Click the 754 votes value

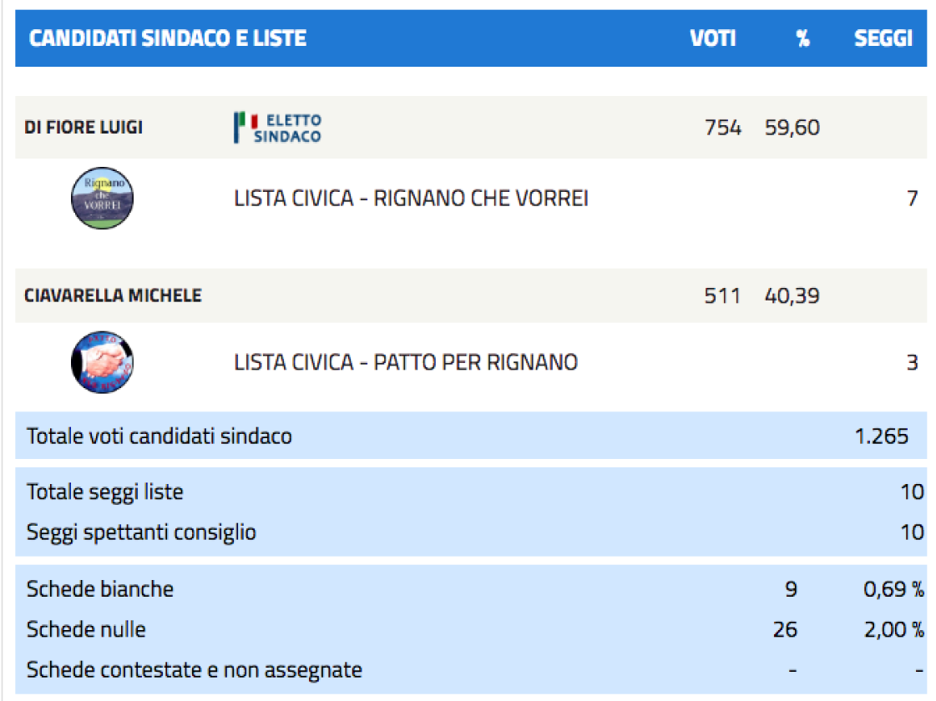coord(723,127)
